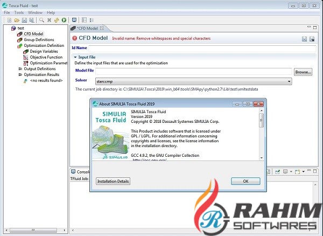This screenshot has width=323, height=236.
Task: Click the red error icon beside CFD Model
Action: click(75, 38)
